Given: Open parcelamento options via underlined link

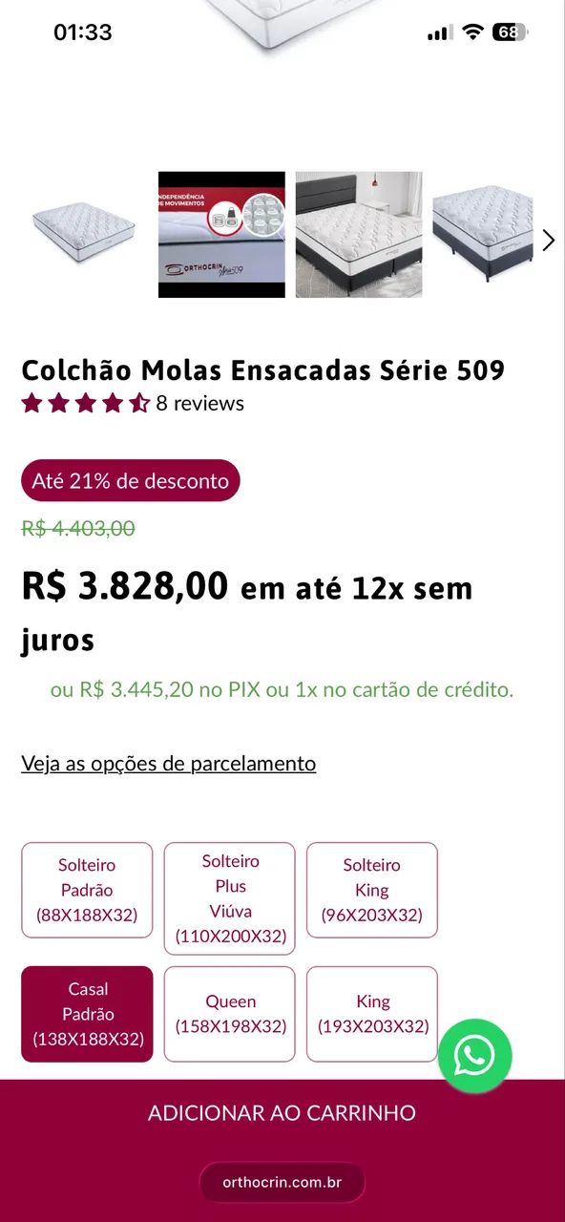Looking at the screenshot, I should (168, 763).
